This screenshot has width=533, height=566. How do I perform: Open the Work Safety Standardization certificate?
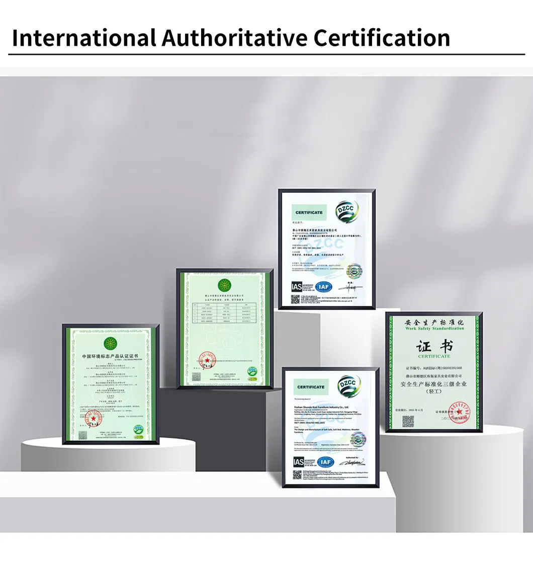(x=434, y=372)
